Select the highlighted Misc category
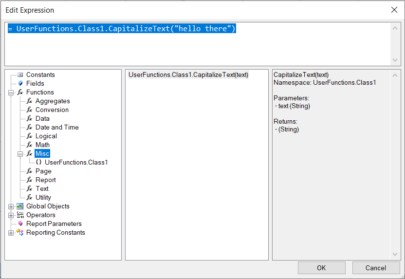 tap(42, 153)
